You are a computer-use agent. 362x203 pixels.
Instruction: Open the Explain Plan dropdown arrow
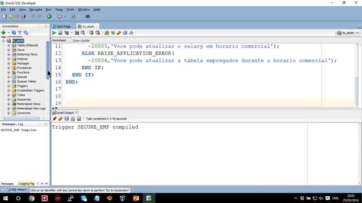pyautogui.click(x=72, y=33)
